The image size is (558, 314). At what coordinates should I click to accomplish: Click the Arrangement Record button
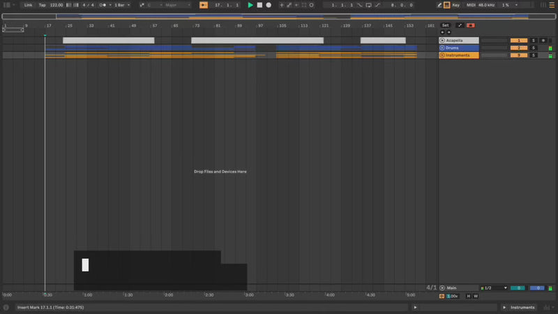pos(269,5)
